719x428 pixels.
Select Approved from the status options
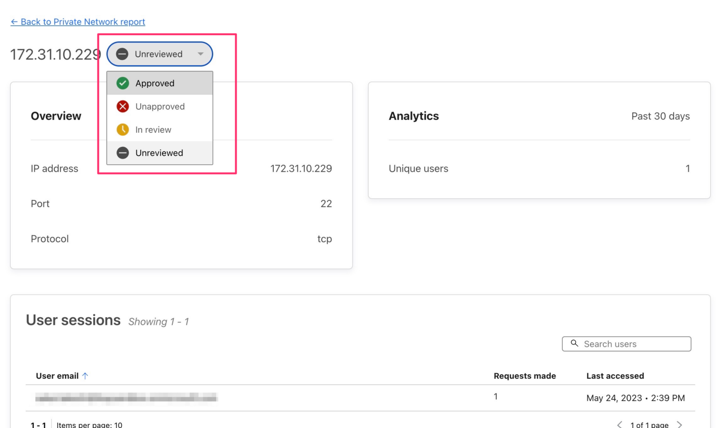point(154,83)
